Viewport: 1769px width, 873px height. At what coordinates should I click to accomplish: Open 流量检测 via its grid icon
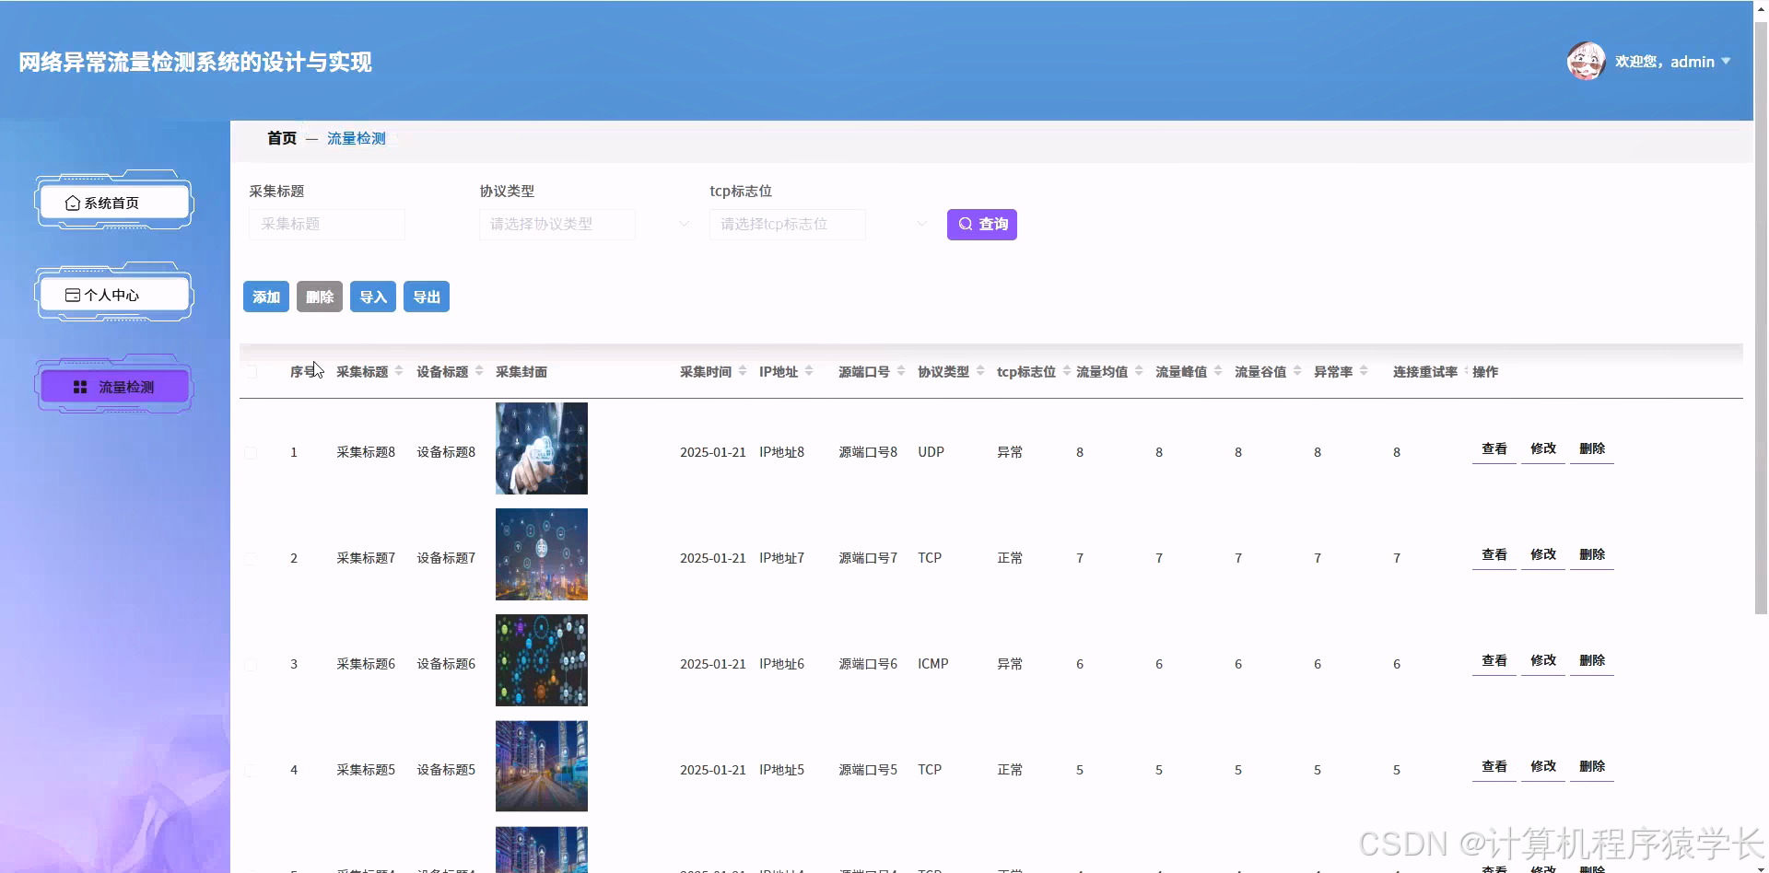pyautogui.click(x=78, y=386)
